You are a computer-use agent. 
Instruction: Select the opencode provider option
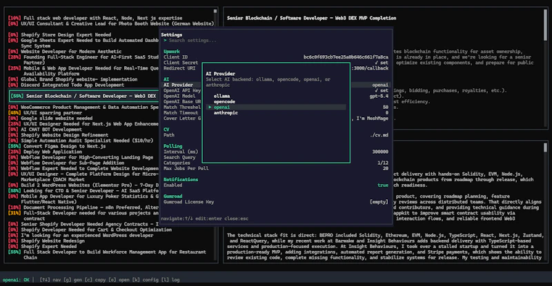(x=224, y=102)
